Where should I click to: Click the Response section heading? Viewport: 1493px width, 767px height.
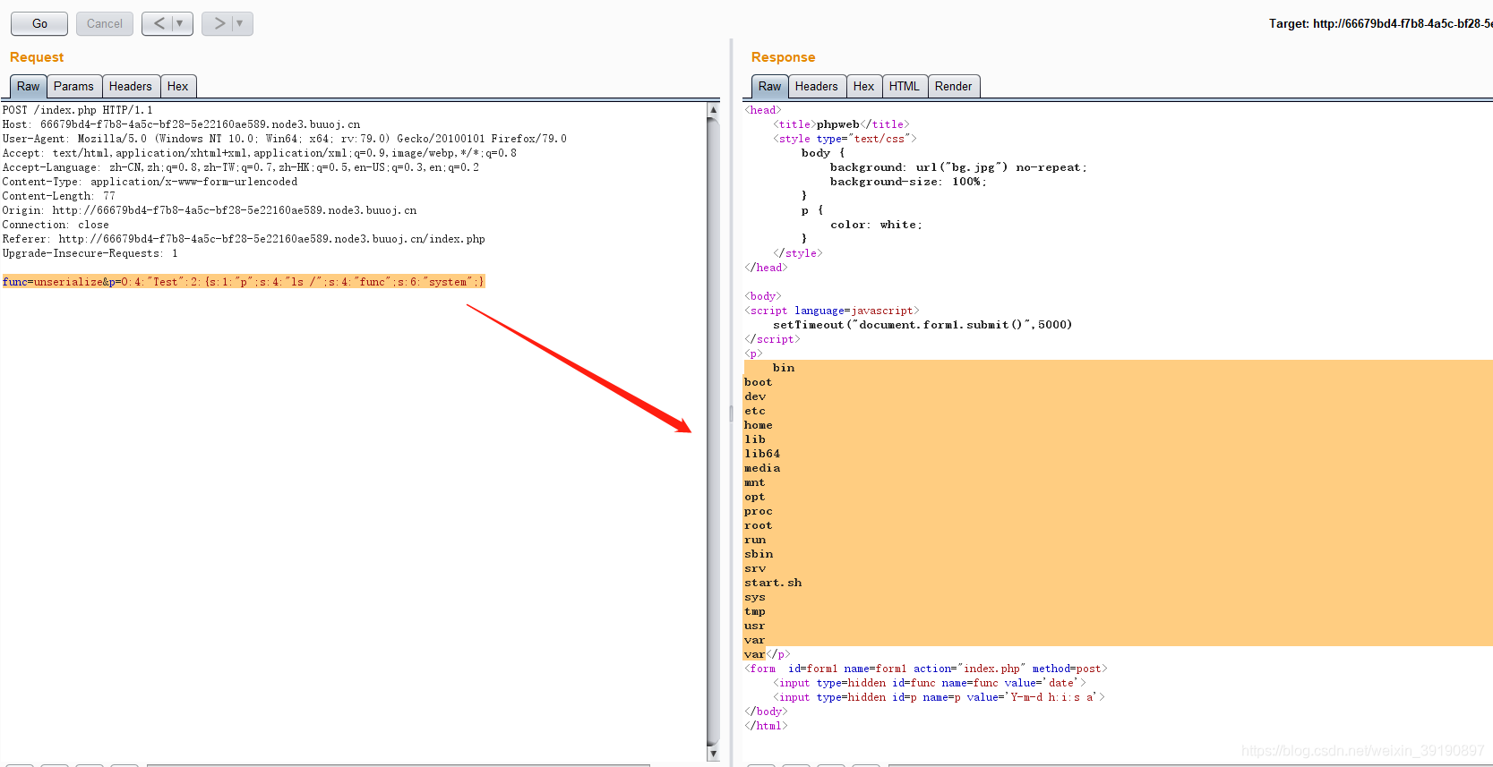coord(783,57)
